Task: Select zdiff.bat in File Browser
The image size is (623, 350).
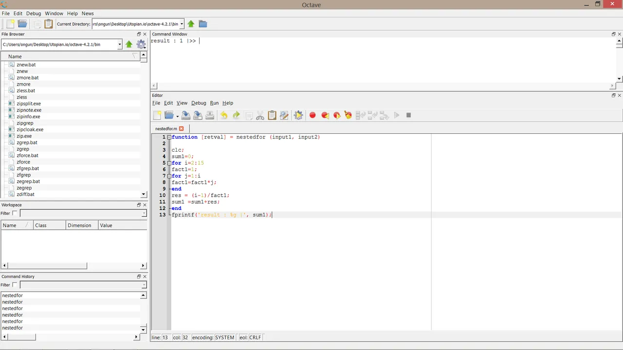Action: coord(25,194)
